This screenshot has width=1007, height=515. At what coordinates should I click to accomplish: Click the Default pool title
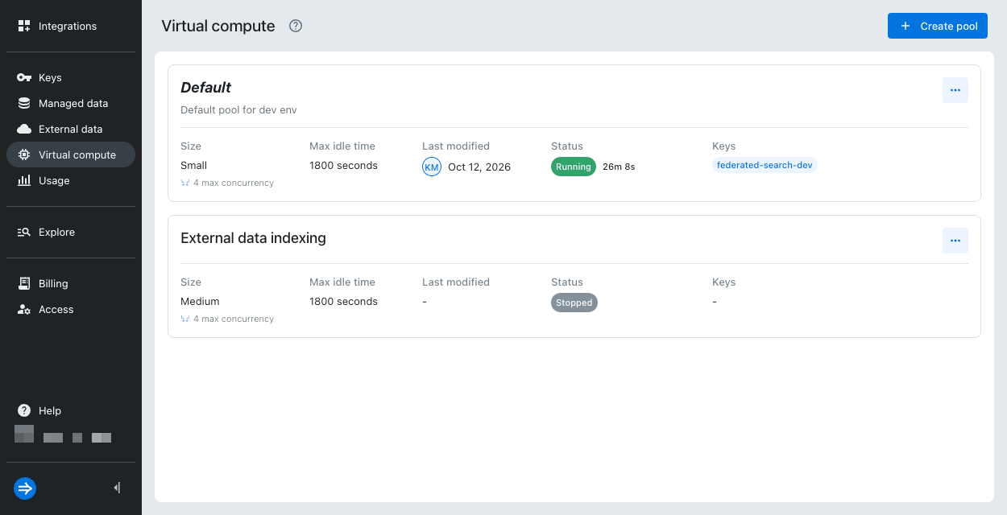pyautogui.click(x=205, y=88)
